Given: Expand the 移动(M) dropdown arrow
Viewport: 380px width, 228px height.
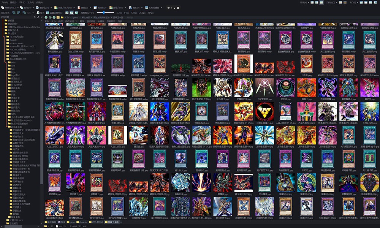Looking at the screenshot, I should coord(33,8).
